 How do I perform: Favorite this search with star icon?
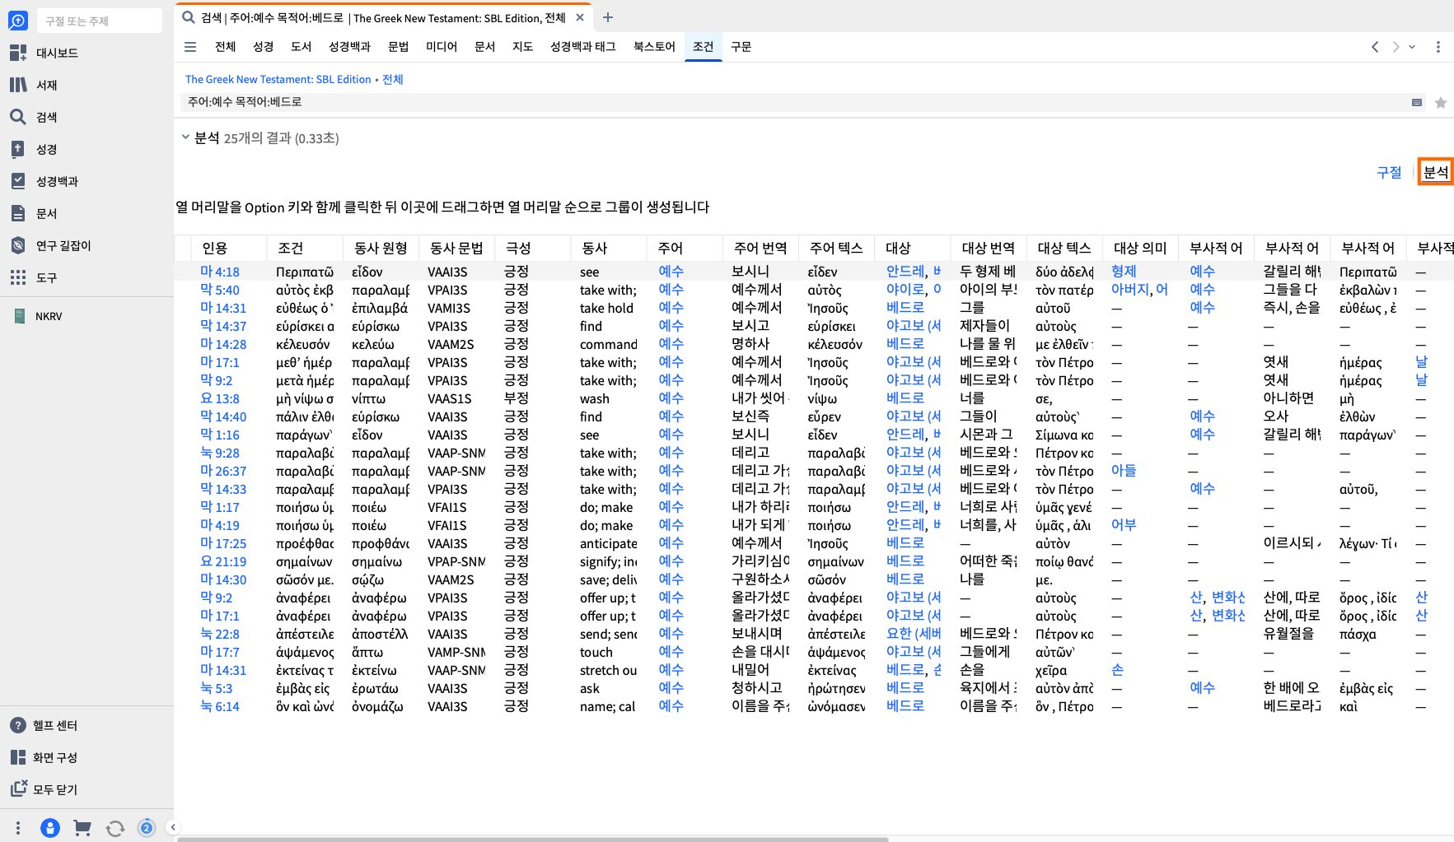(1440, 103)
